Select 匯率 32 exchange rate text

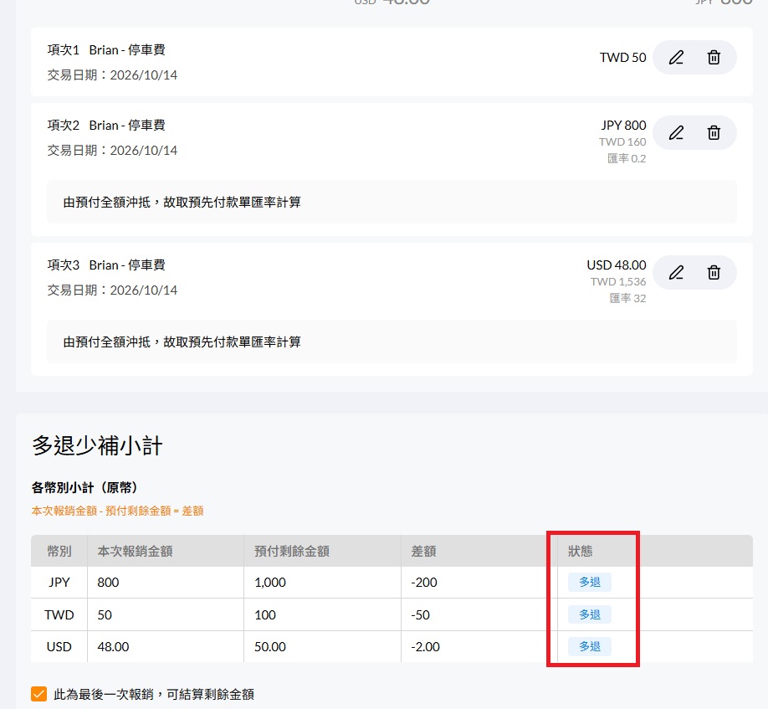[x=627, y=298]
